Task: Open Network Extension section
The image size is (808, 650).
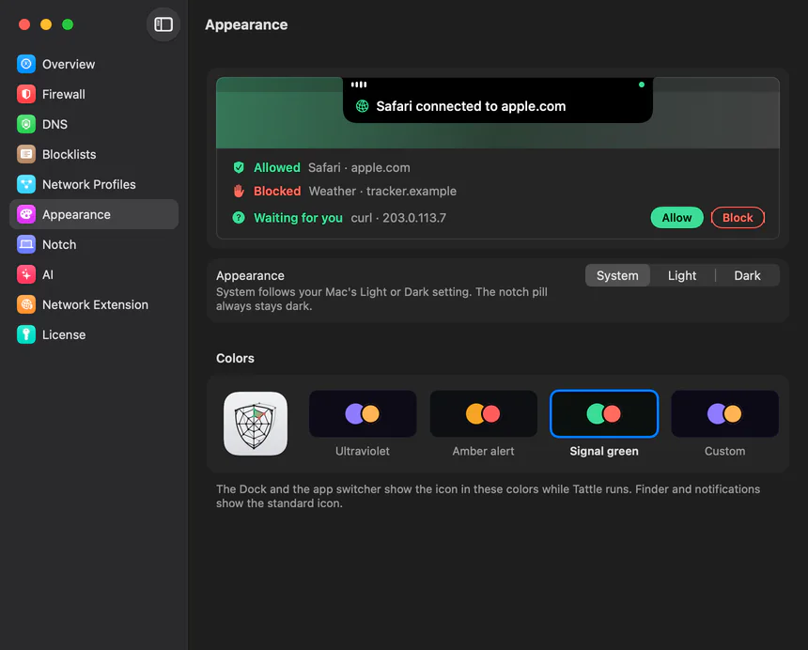Action: (94, 304)
